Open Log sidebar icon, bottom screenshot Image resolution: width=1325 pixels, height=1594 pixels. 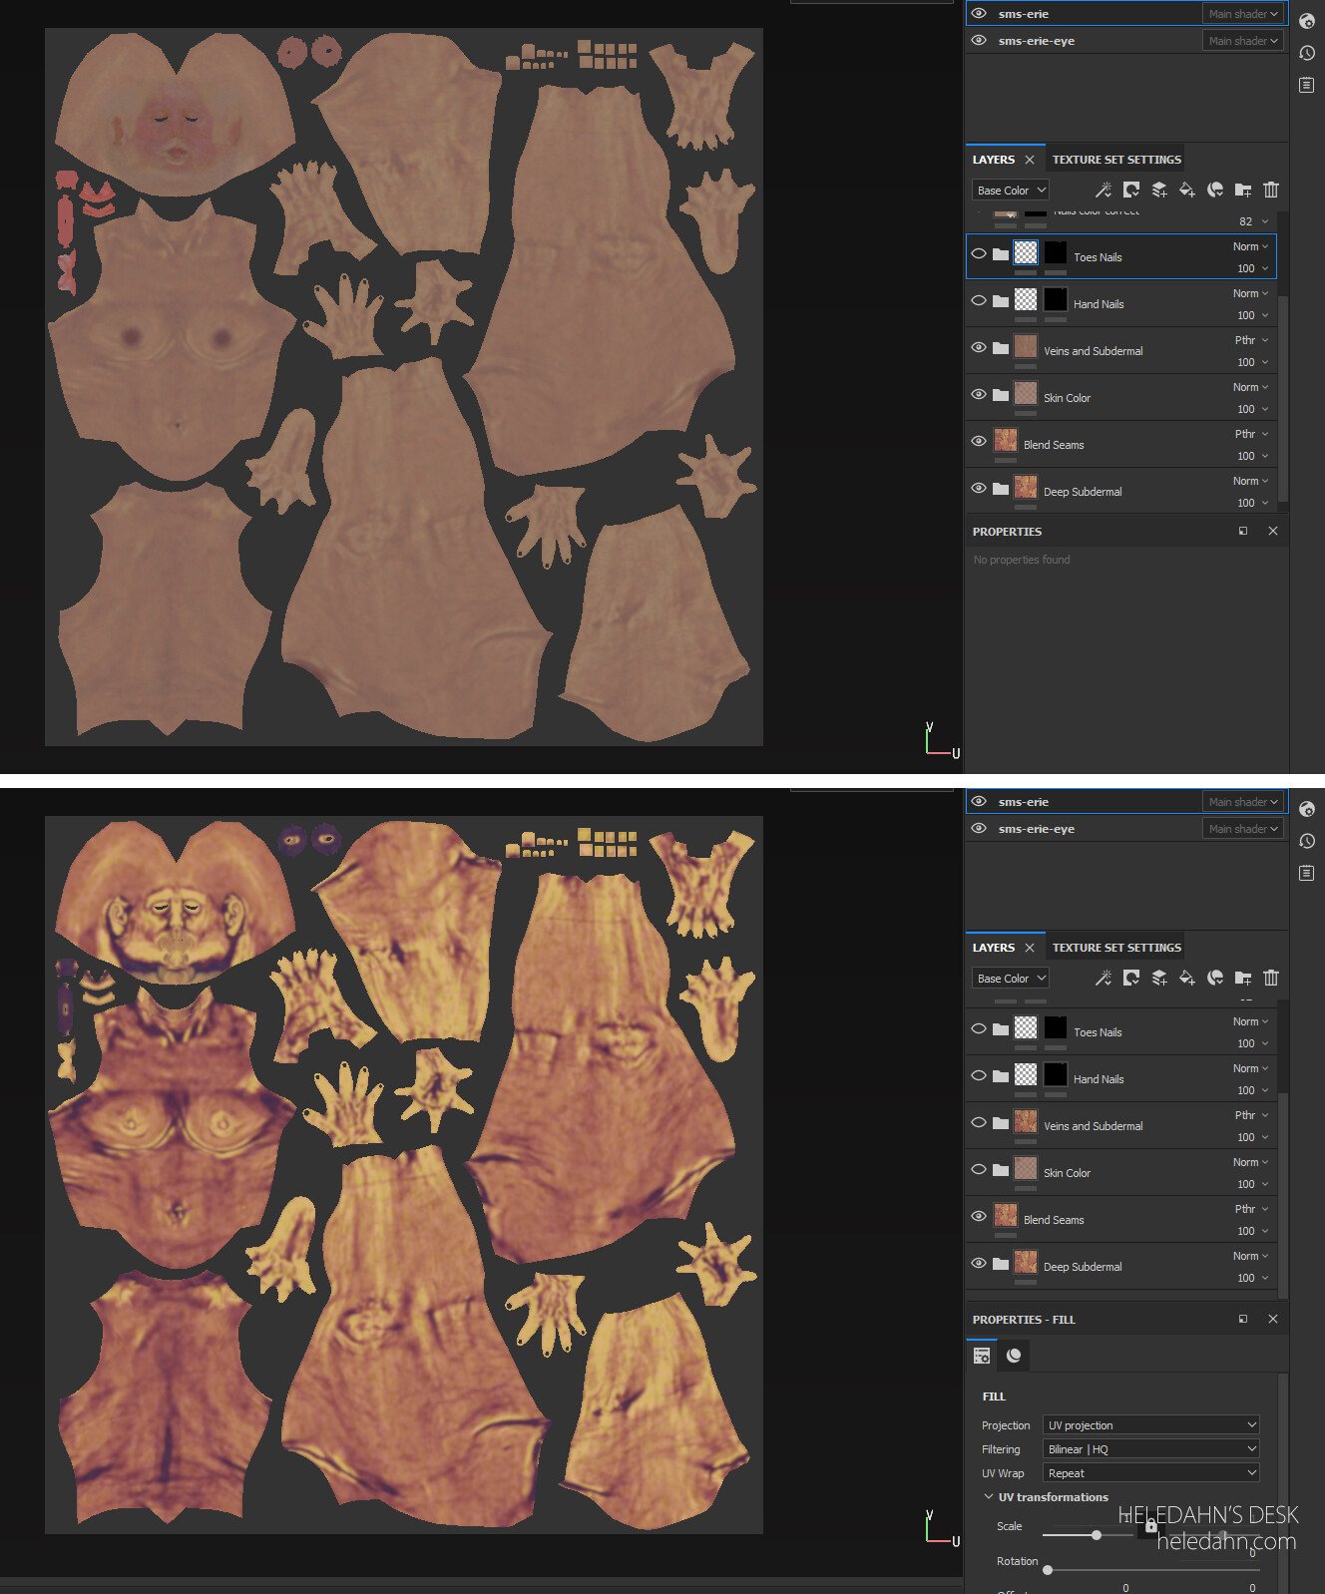coord(1306,873)
